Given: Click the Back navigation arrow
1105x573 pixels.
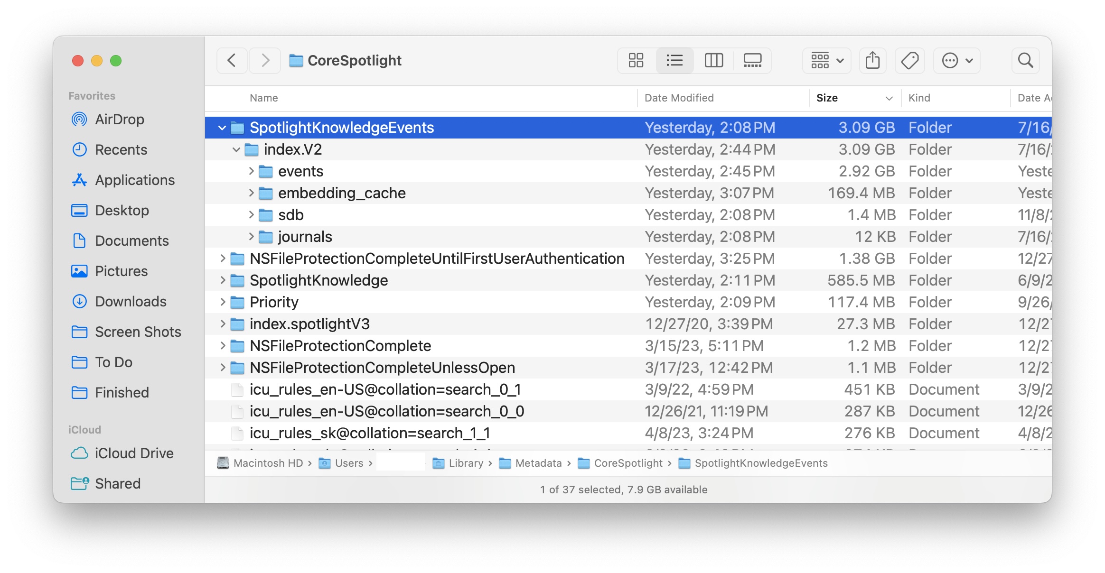Looking at the screenshot, I should coord(232,60).
